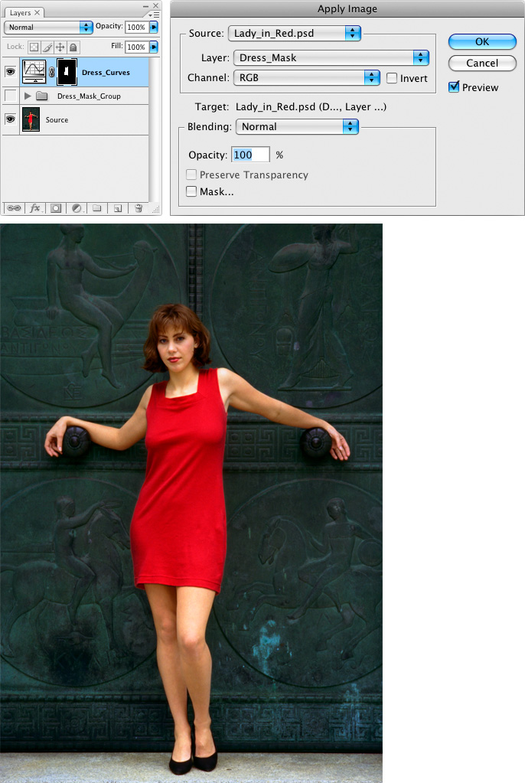Open the Channel RGB dropdown

click(306, 77)
